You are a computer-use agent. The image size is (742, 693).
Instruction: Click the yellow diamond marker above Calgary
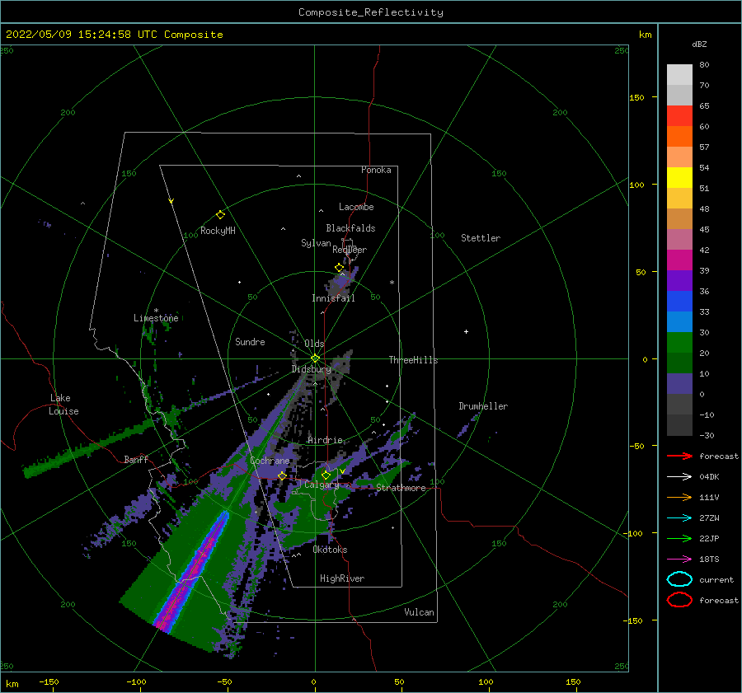tap(326, 475)
